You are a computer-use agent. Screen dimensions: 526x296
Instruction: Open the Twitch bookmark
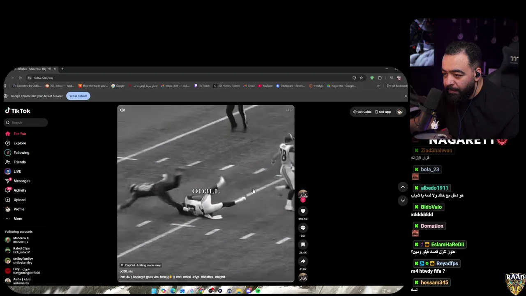pos(202,86)
